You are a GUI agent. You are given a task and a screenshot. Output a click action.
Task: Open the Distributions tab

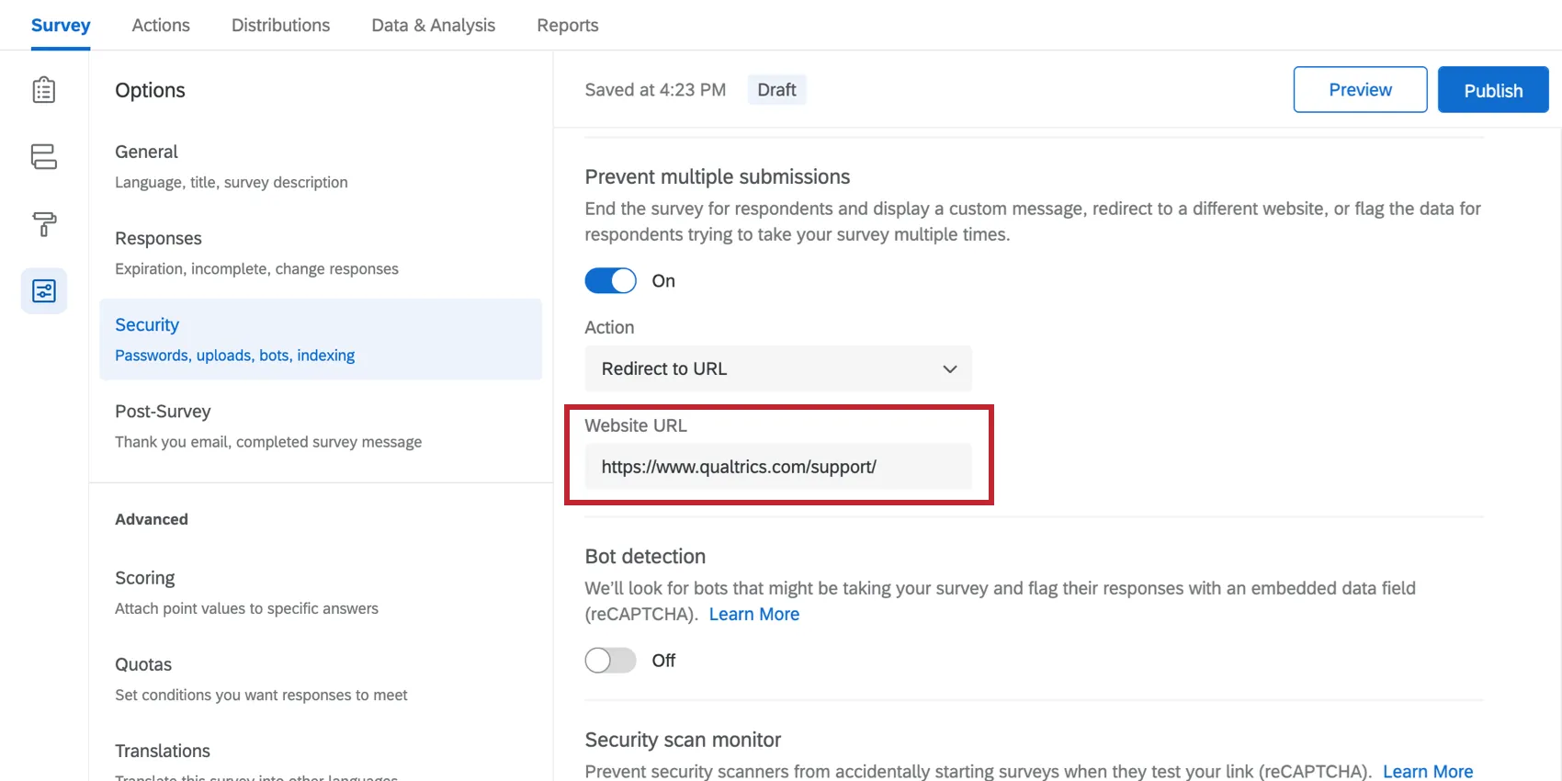(x=280, y=26)
